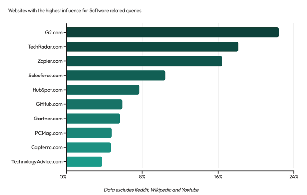Select the TechnologyAdvice.com bar
The image size is (307, 195).
(x=84, y=161)
